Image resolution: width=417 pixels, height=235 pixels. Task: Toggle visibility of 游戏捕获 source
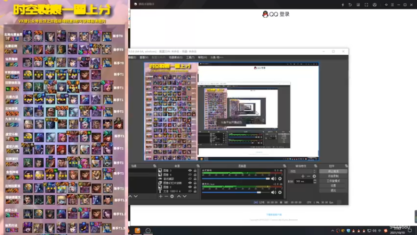click(190, 179)
